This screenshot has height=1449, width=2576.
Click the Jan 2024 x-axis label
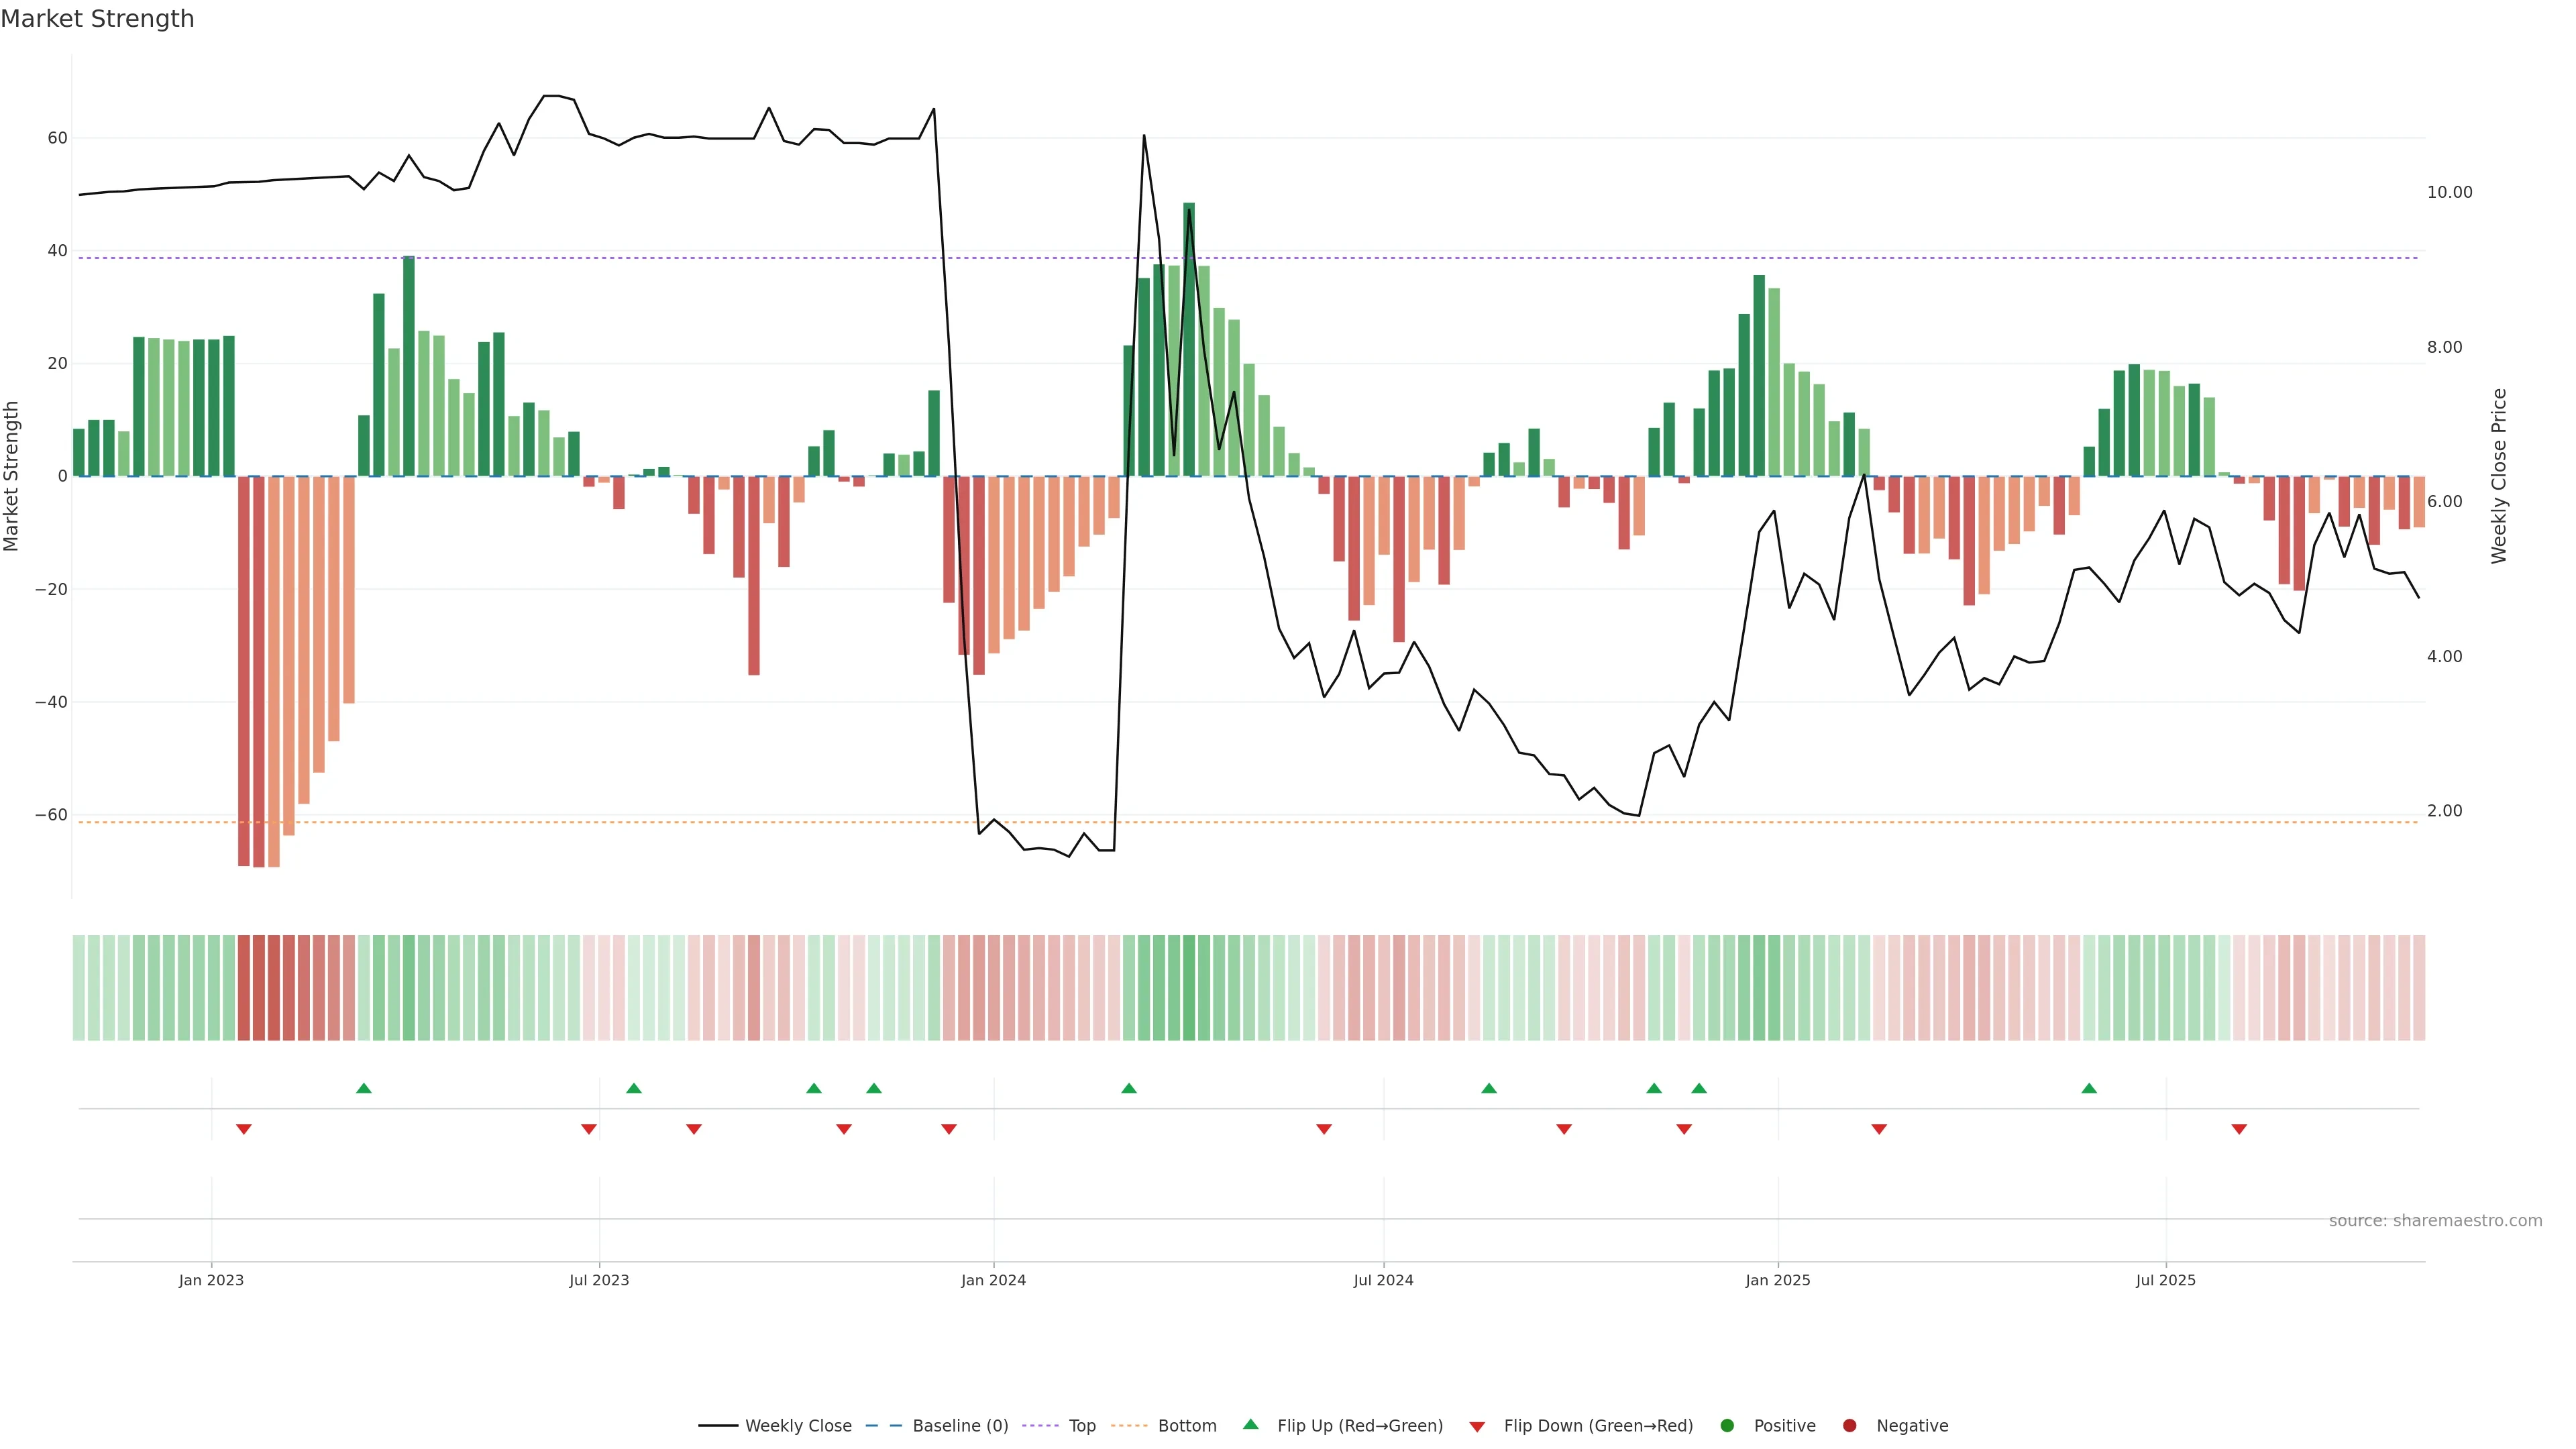993,1280
